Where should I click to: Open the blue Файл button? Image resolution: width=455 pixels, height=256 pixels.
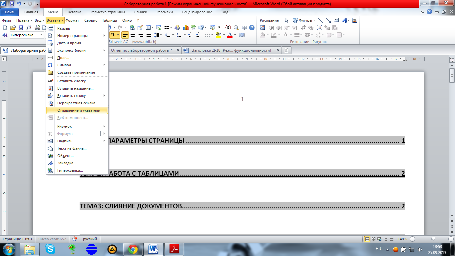tap(9, 12)
